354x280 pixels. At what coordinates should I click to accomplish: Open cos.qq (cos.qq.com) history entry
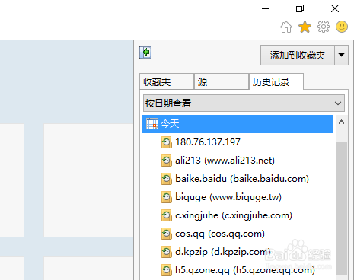(220, 234)
